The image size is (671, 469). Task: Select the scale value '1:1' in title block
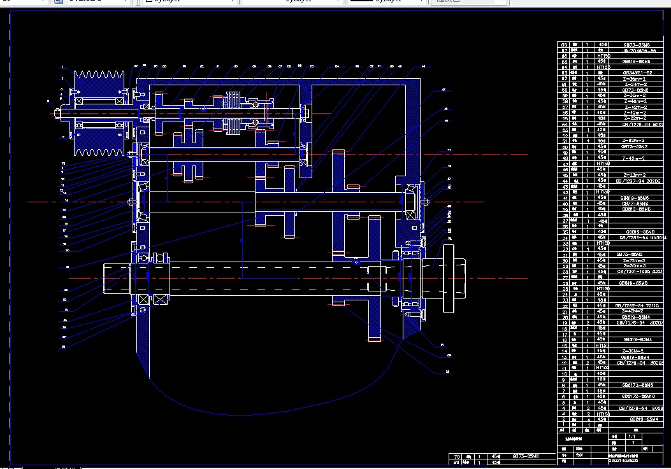632,437
